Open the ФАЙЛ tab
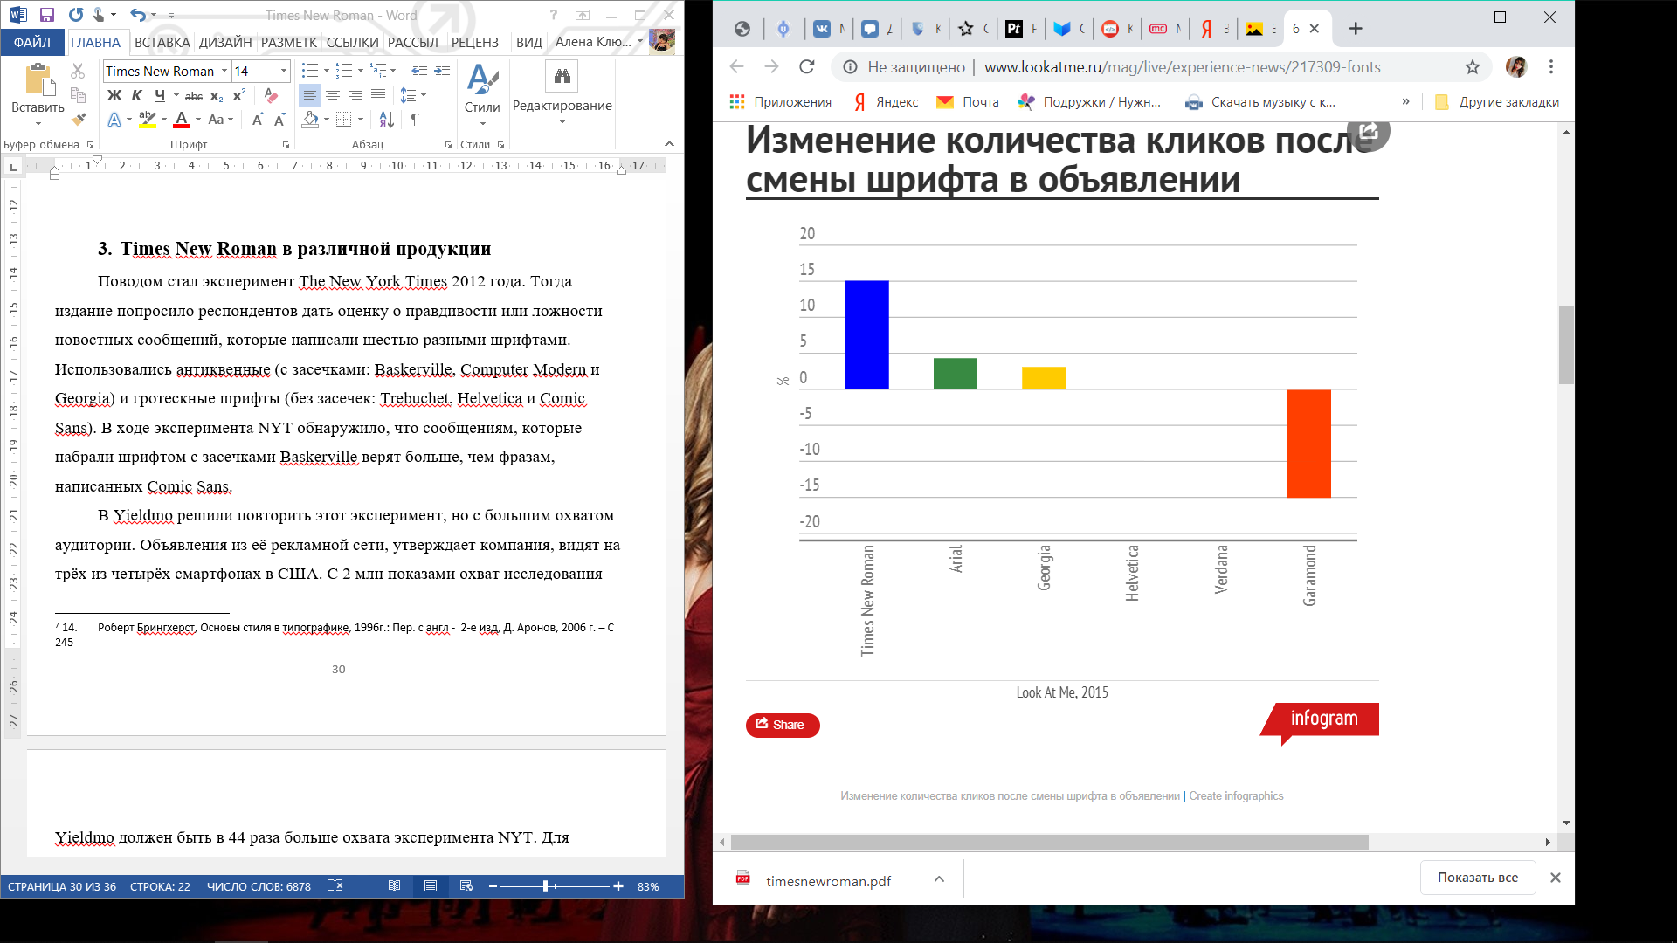This screenshot has width=1677, height=943. point(32,42)
